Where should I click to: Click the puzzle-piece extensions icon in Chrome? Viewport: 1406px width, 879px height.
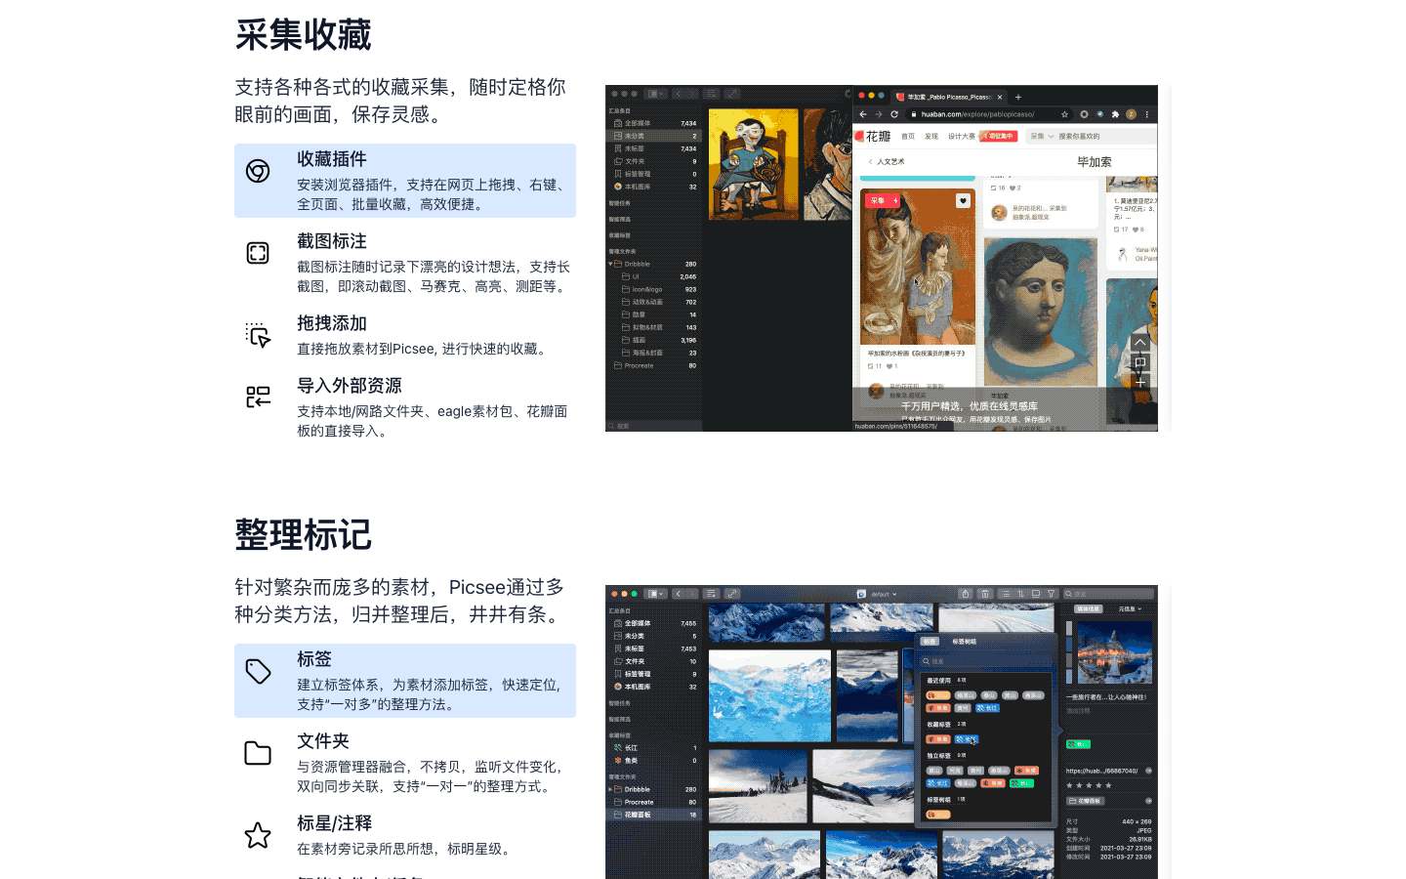1115,114
